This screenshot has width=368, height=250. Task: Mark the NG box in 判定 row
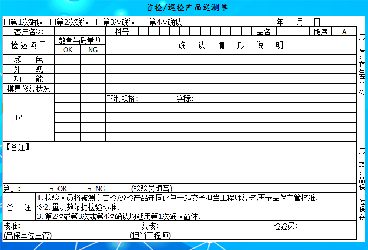[x=89, y=189]
